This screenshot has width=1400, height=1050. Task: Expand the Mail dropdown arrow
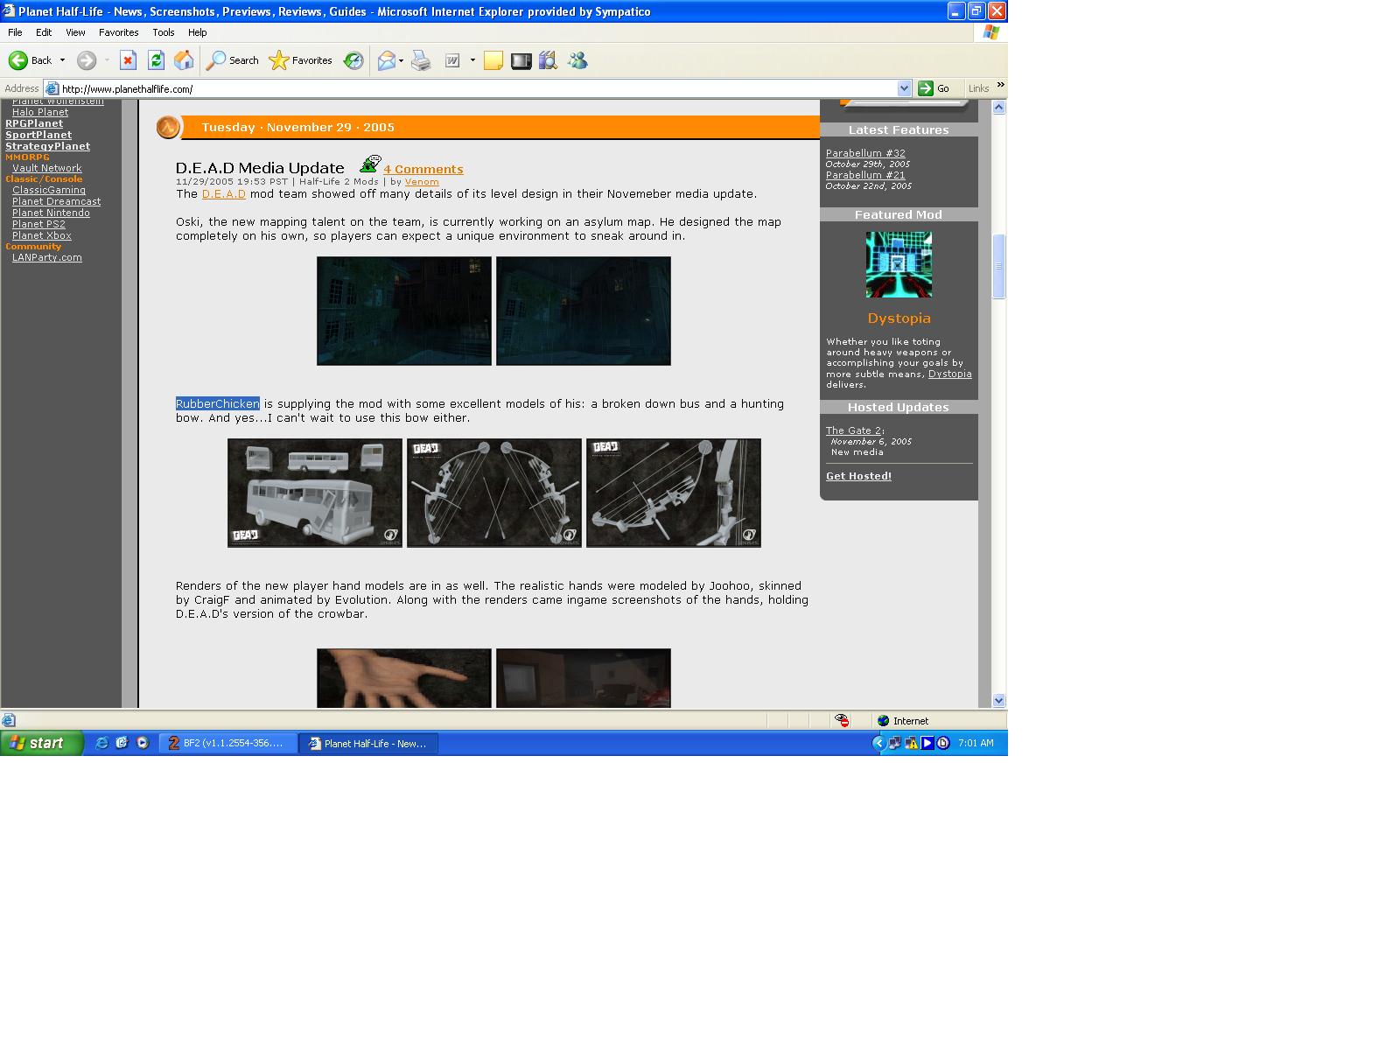click(401, 60)
